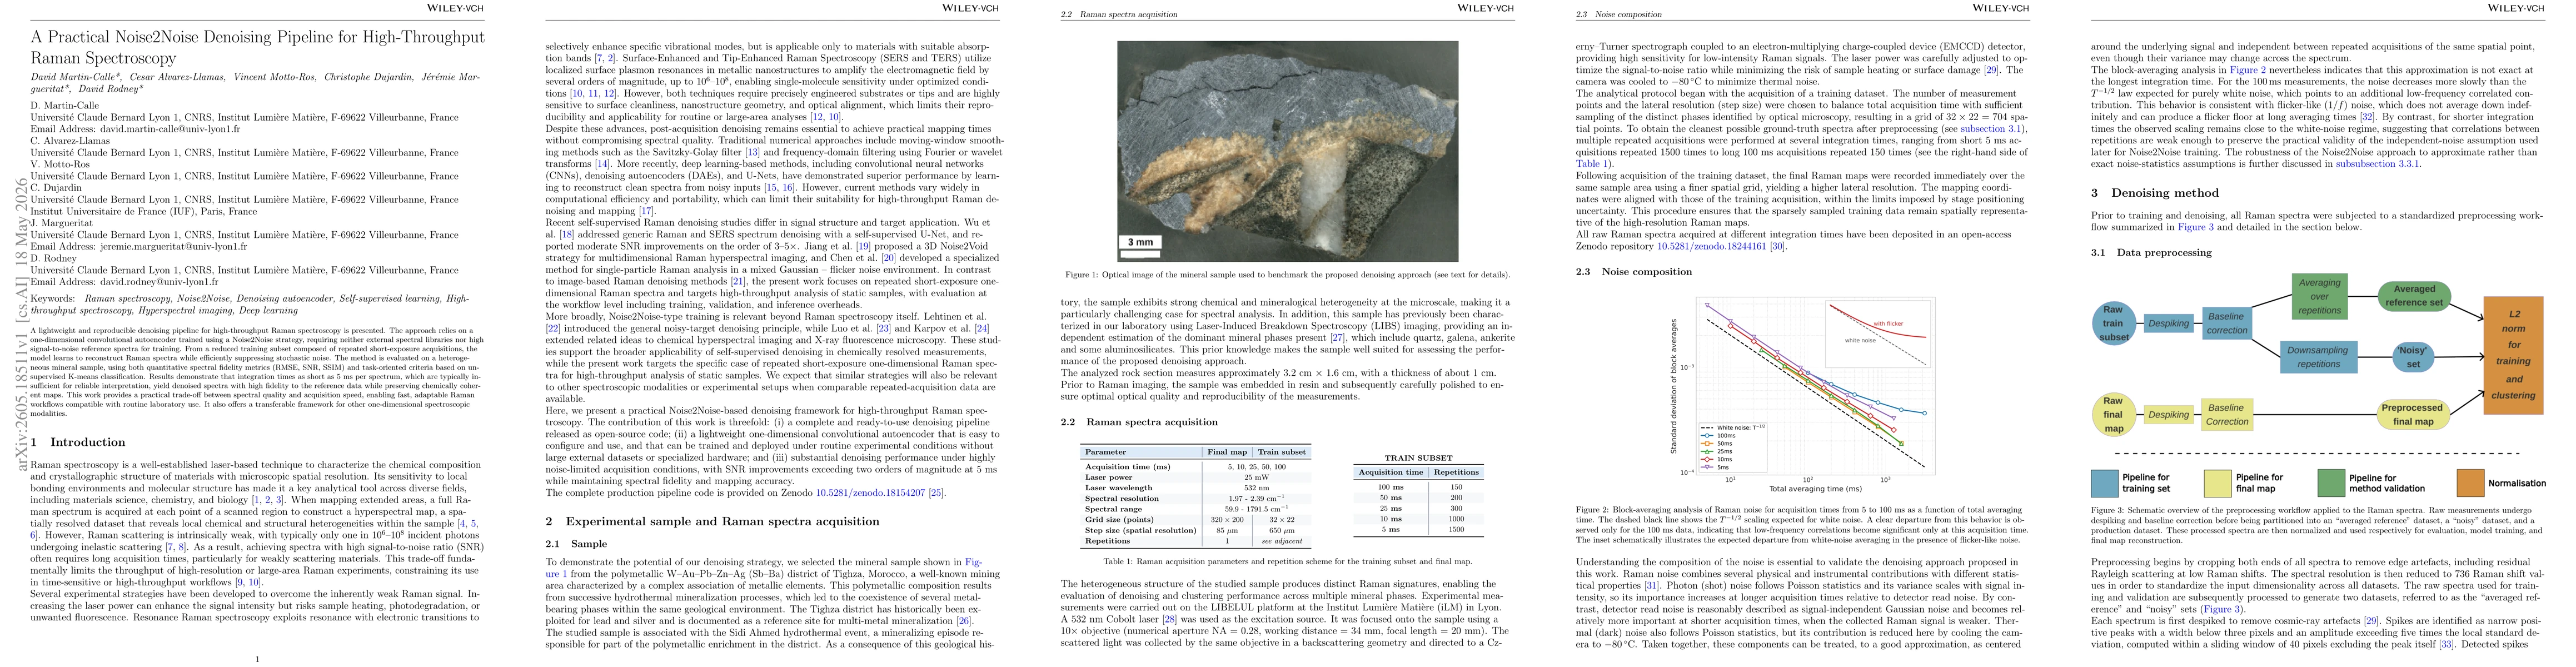This screenshot has height=667, width=2576.
Task: Click the yellow 'Pipeline for final map' legend swatch
Action: 2217,483
